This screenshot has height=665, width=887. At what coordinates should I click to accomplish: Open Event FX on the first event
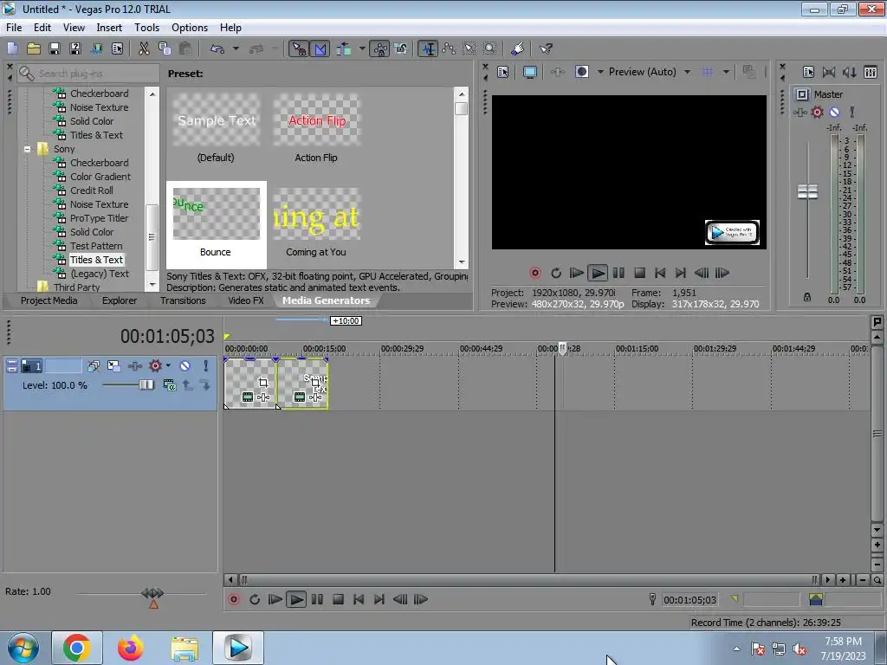pyautogui.click(x=263, y=397)
